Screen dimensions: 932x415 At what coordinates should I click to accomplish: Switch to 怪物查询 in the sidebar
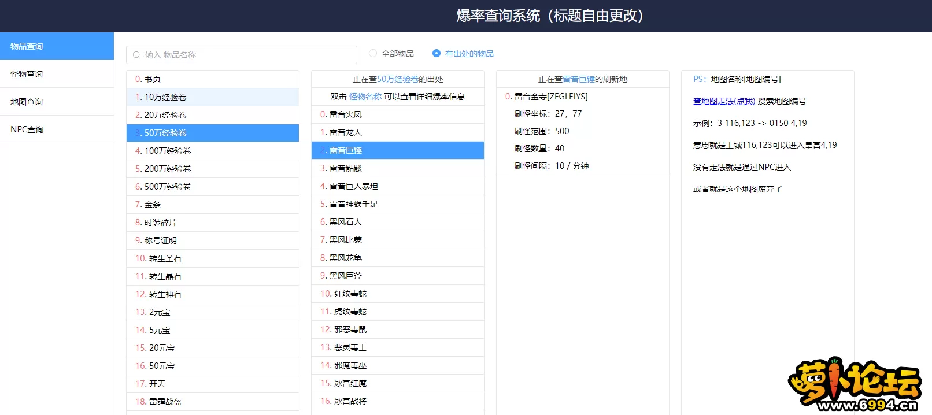[x=57, y=74]
